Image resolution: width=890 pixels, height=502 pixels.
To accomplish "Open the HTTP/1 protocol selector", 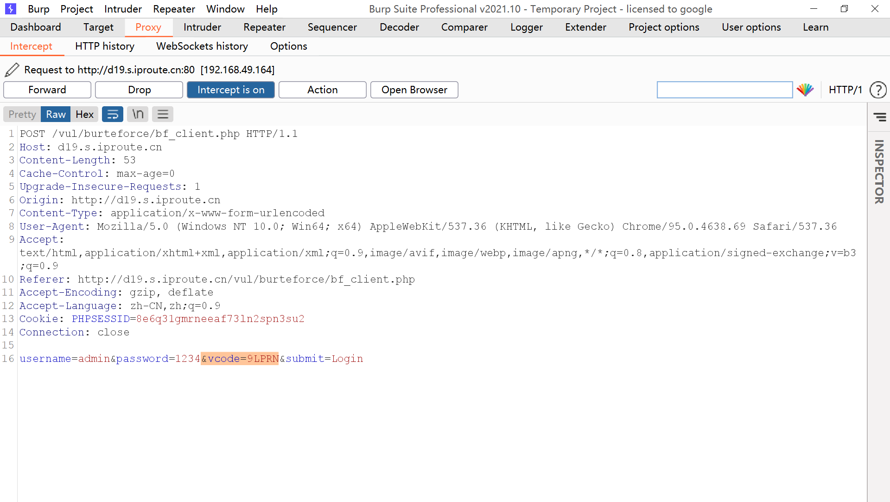I will click(845, 90).
